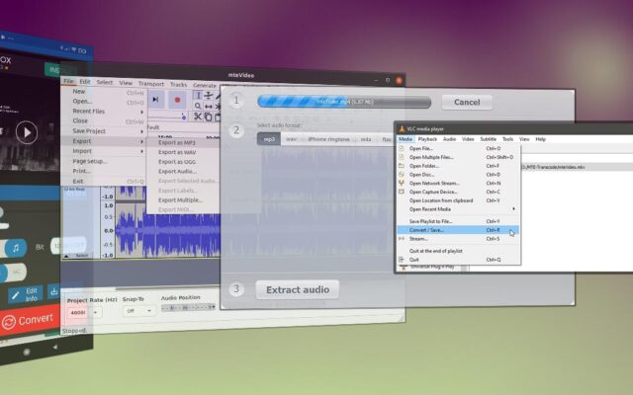Click the download icon next to Edit Info
Image resolution: width=633 pixels, height=395 pixels.
pos(53,291)
